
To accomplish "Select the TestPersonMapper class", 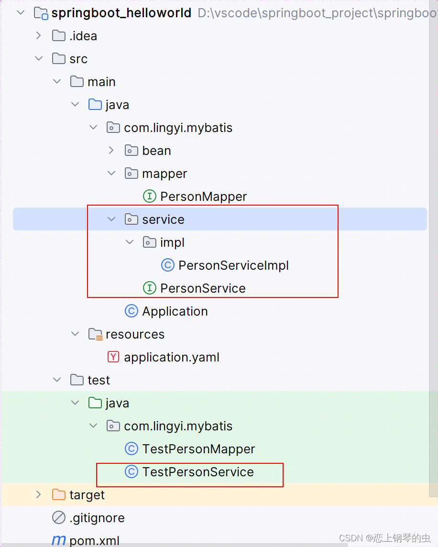I will click(x=198, y=449).
